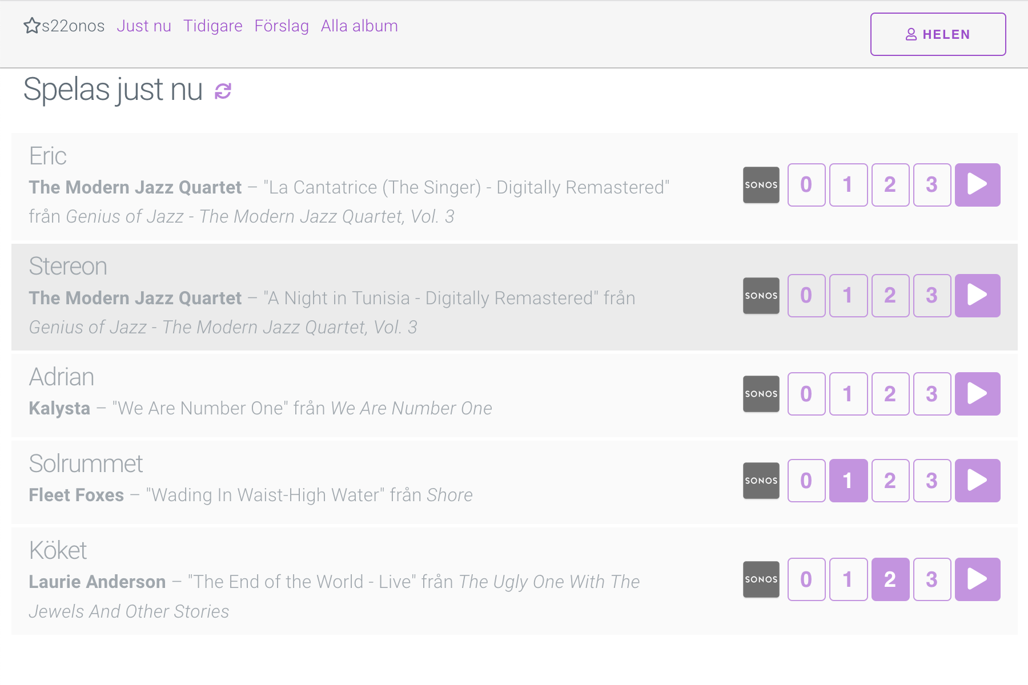The width and height of the screenshot is (1028, 685).
Task: Set Köket rating to 2
Action: 890,579
